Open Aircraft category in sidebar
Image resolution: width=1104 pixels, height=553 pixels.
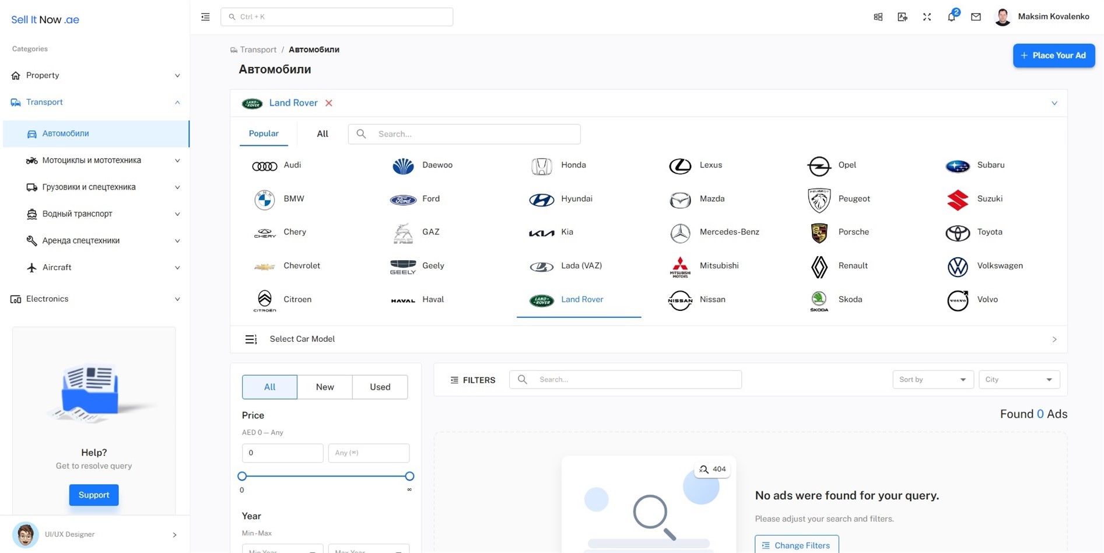point(96,267)
